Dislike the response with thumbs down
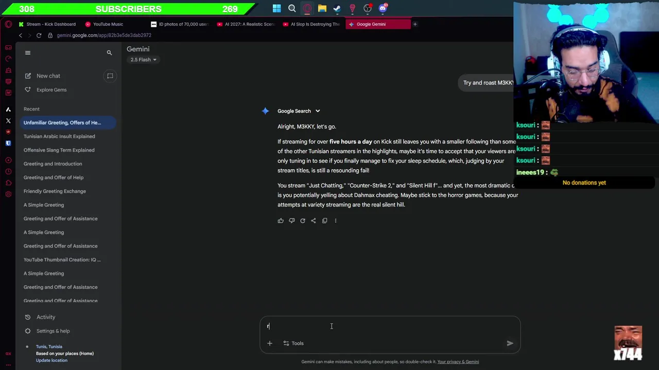The image size is (659, 370). (x=291, y=221)
